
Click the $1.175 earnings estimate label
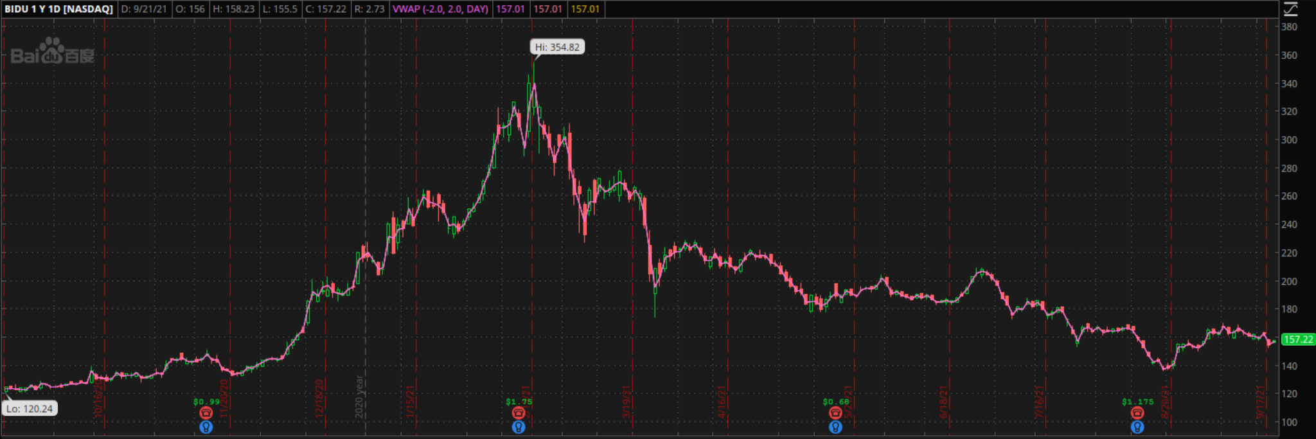click(1138, 402)
